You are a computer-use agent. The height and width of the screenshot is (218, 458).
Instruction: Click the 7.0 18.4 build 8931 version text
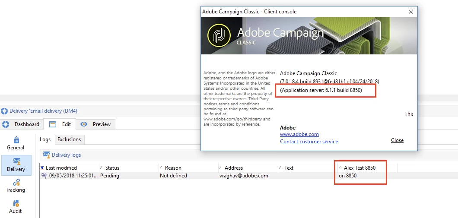330,81
